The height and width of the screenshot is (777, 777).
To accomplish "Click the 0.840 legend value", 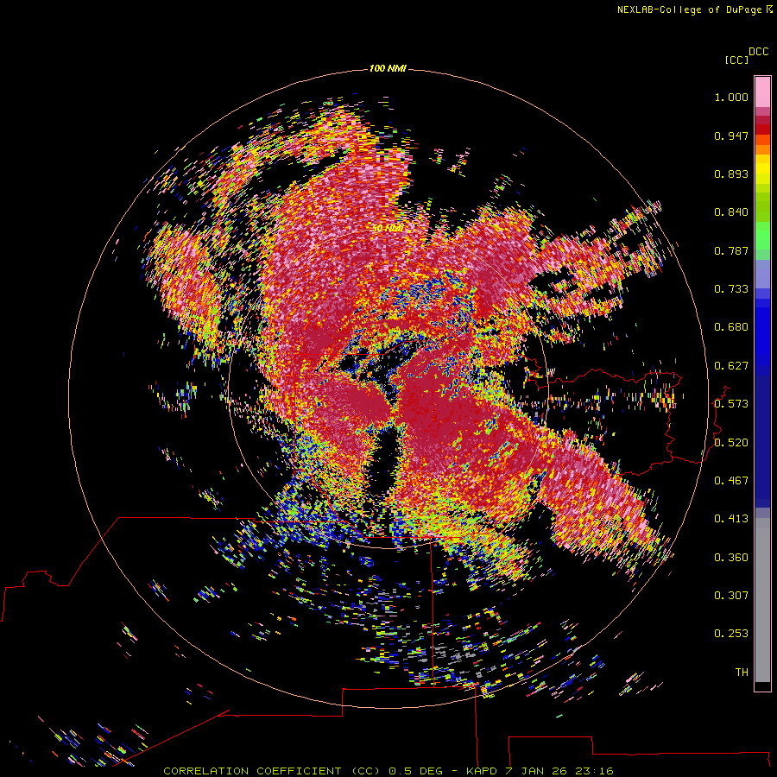I will click(731, 212).
